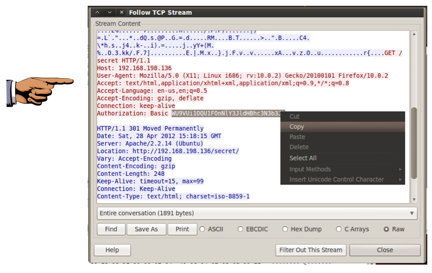This screenshot has width=432, height=273.
Task: Click the 'Content-Encoding: gzip' line
Action: coord(136,166)
